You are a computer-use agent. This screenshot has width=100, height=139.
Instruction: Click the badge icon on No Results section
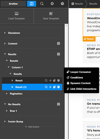59,104
